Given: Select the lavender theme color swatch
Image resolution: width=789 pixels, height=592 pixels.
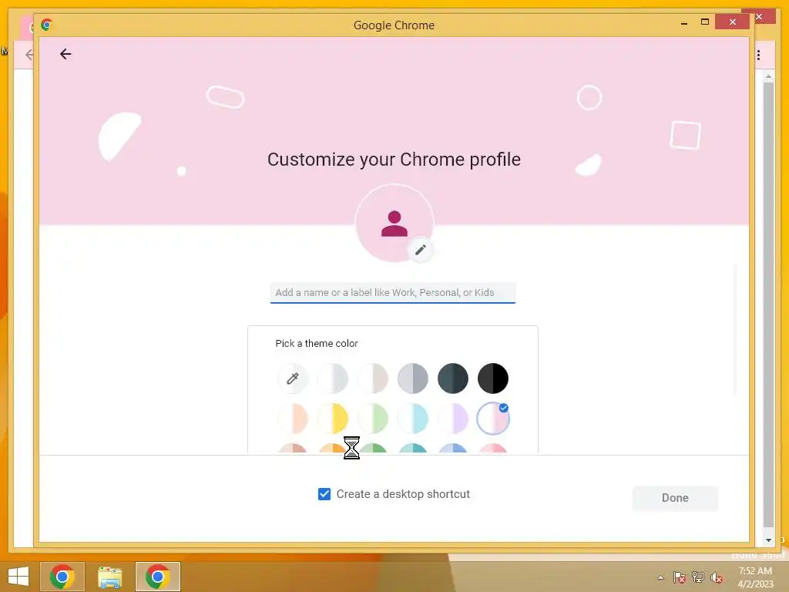Looking at the screenshot, I should point(453,419).
